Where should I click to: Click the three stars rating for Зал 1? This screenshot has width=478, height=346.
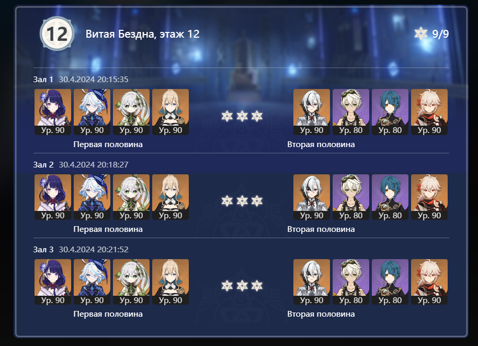point(242,116)
